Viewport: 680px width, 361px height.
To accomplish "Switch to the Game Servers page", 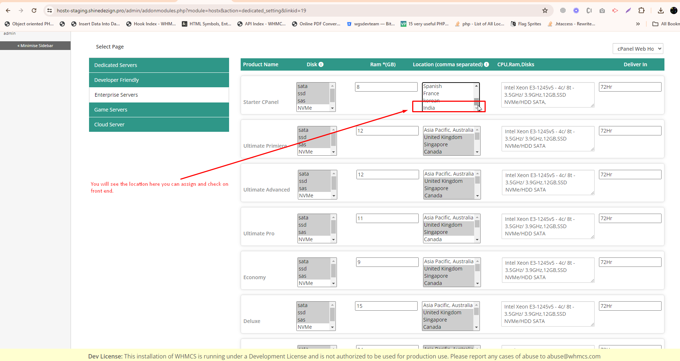I will pyautogui.click(x=159, y=110).
